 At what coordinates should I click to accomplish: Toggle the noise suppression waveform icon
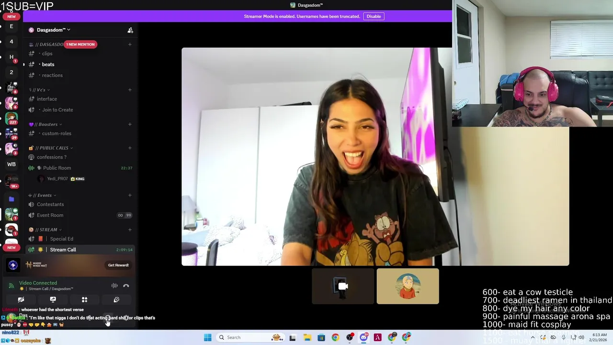(x=114, y=286)
